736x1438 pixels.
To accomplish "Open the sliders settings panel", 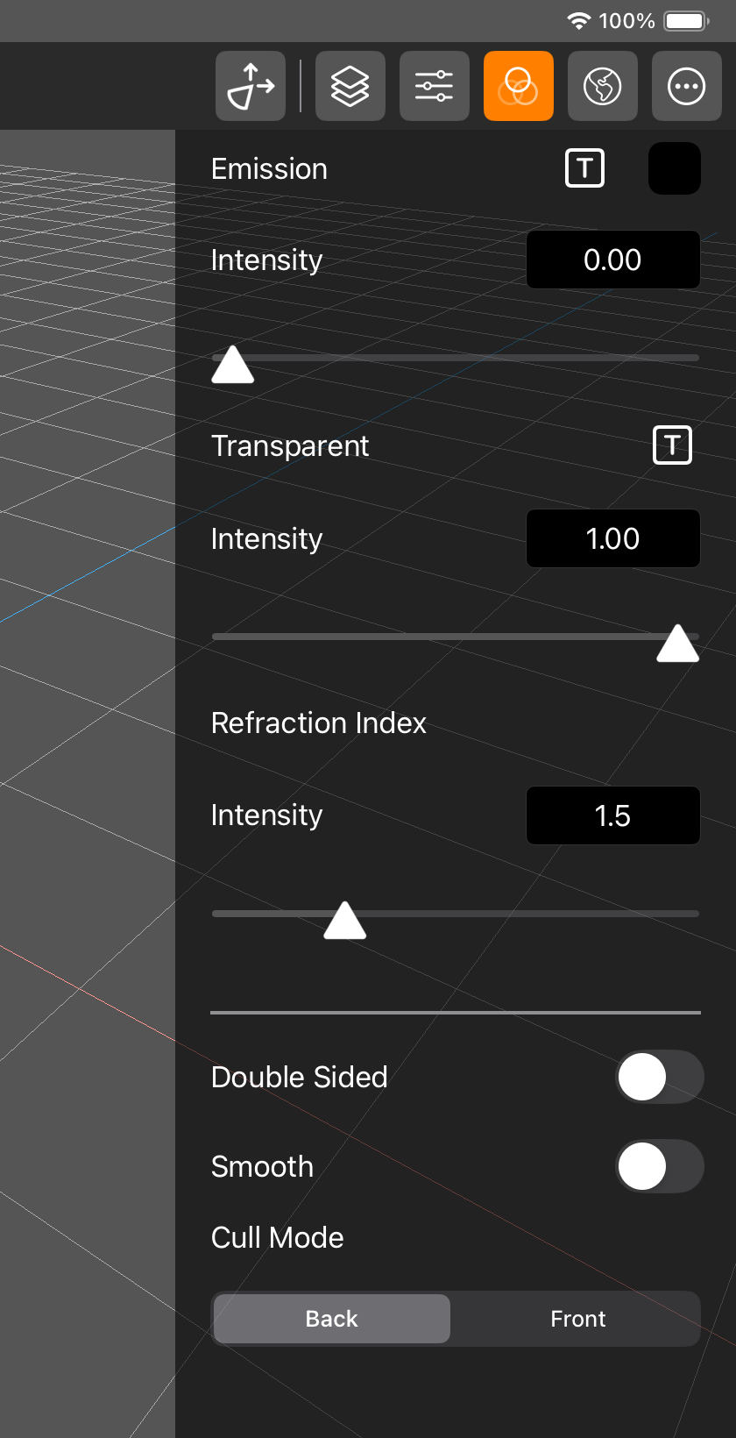I will [435, 86].
